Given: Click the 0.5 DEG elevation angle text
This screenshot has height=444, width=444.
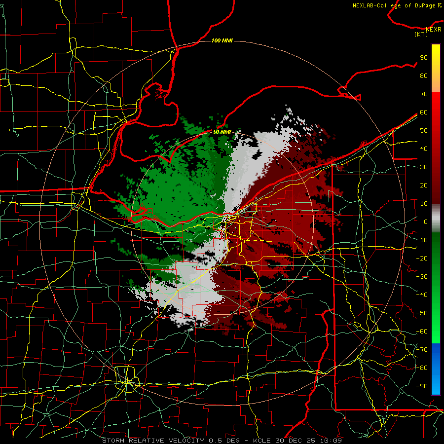Looking at the screenshot, I should tap(224, 441).
